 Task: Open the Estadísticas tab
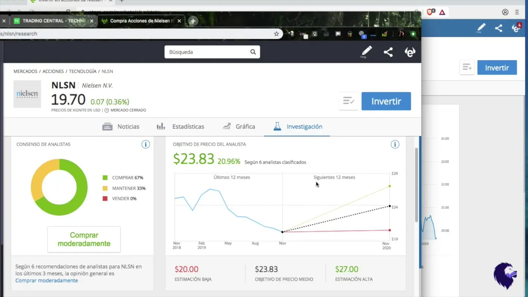(x=180, y=127)
